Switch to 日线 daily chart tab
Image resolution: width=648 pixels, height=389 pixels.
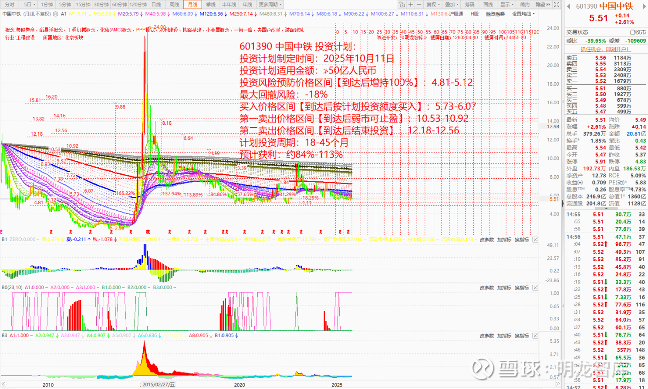156,4
